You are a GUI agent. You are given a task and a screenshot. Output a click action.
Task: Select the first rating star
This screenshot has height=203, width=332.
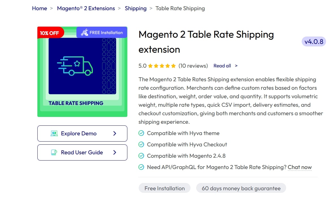[151, 65]
